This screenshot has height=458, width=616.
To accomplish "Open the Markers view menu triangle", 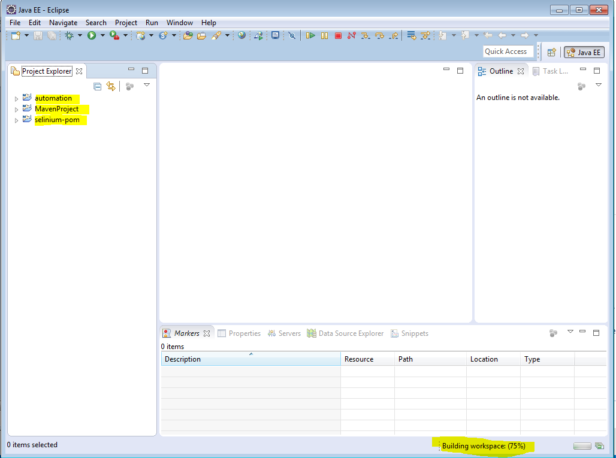I will (570, 332).
